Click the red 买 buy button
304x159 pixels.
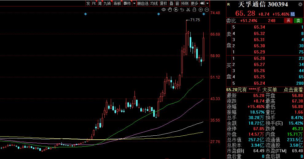[x=288, y=21]
